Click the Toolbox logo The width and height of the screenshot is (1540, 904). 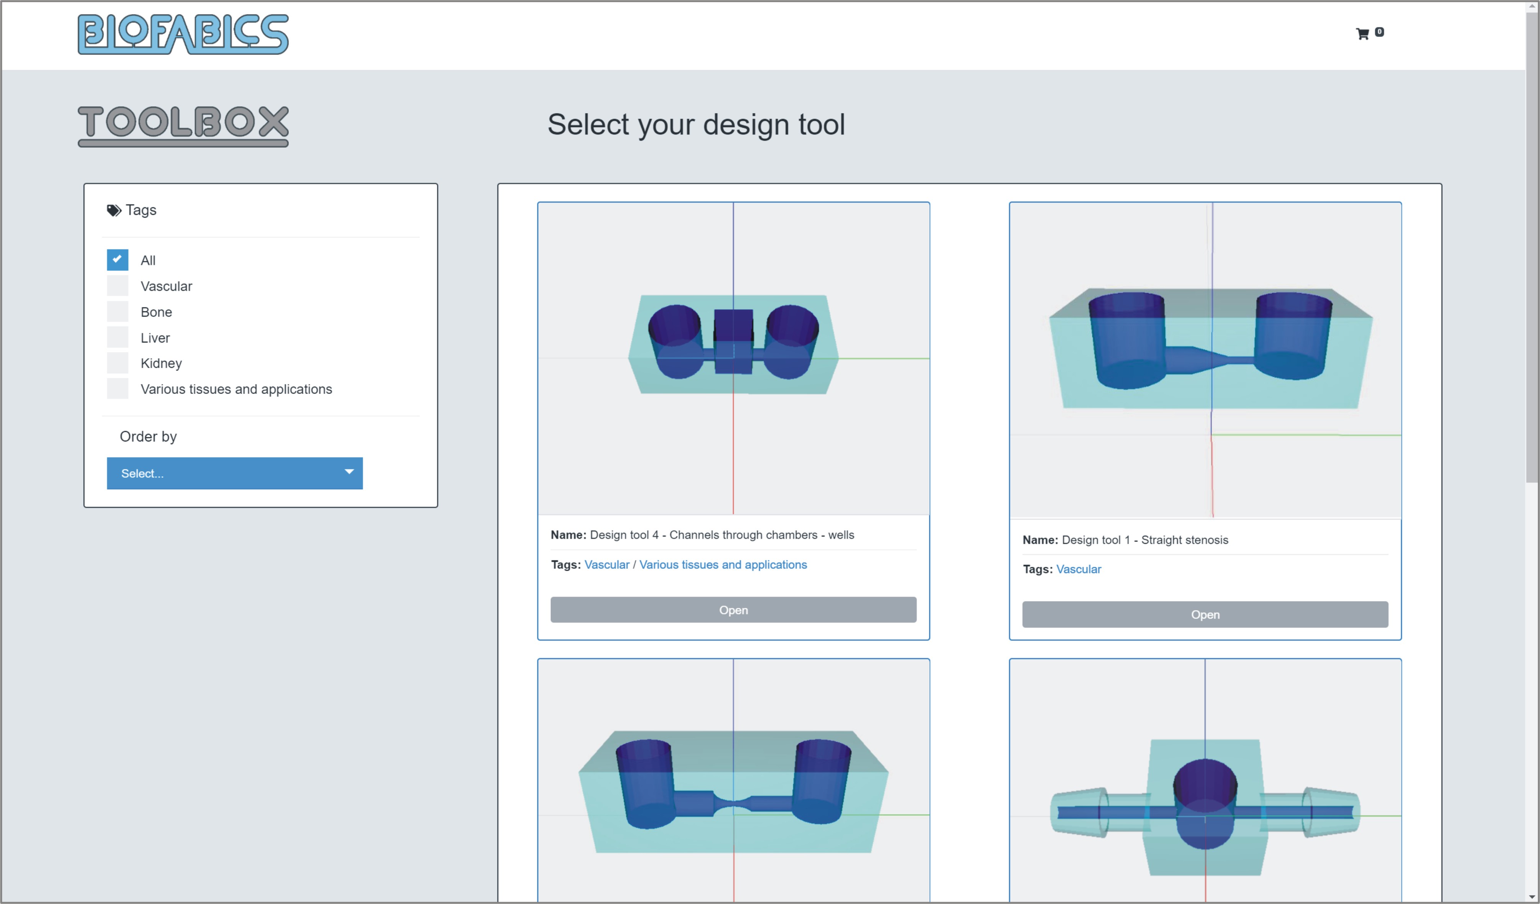click(x=183, y=125)
